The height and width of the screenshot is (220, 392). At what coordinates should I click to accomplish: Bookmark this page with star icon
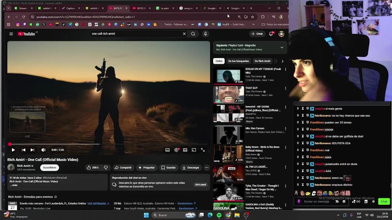[x=252, y=17]
